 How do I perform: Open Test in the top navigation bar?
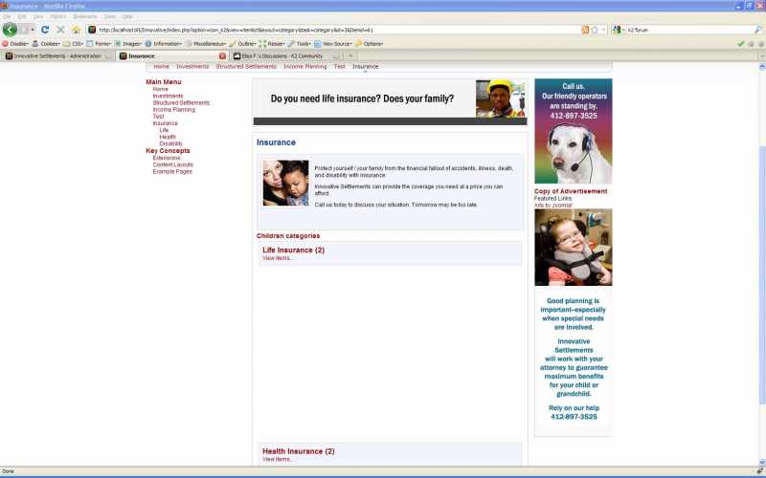click(x=340, y=66)
